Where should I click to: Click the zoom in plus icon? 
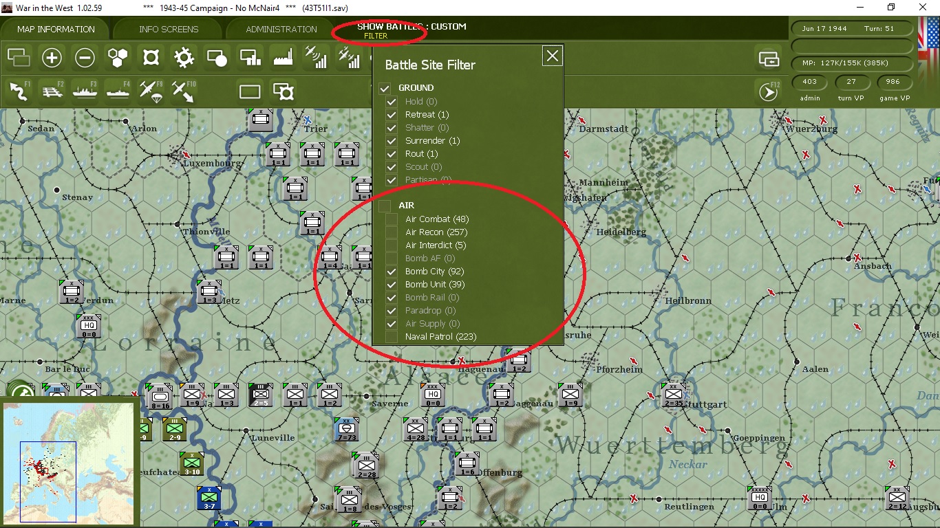pos(52,58)
